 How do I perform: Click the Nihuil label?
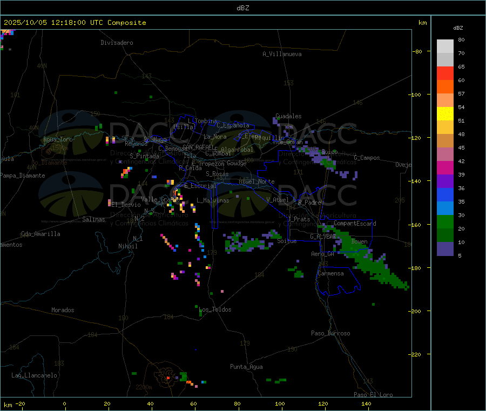pos(128,246)
